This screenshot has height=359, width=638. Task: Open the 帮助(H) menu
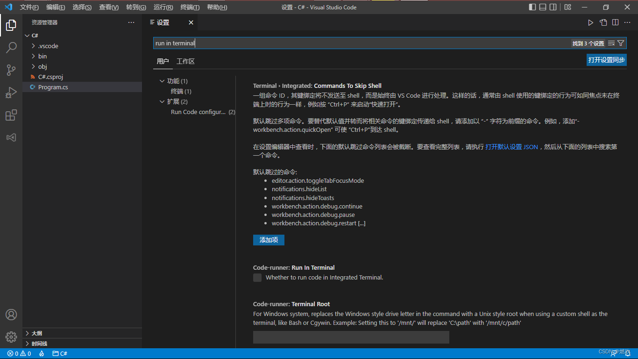click(217, 7)
